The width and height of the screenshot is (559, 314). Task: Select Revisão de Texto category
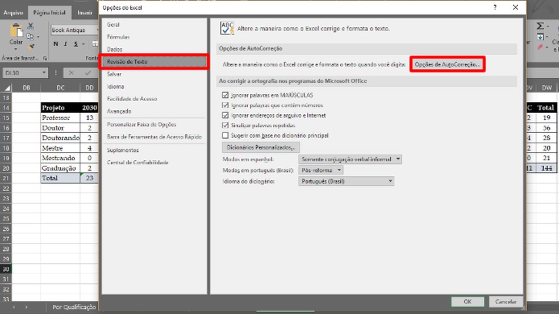pyautogui.click(x=154, y=62)
